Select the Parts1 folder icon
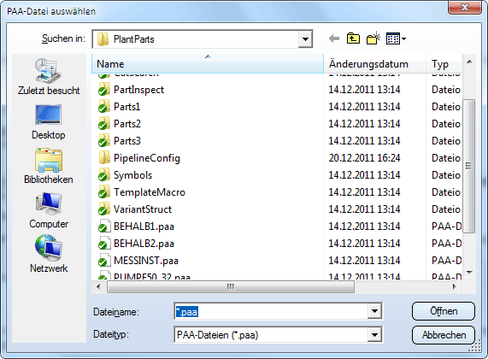The width and height of the screenshot is (488, 359). coord(103,107)
